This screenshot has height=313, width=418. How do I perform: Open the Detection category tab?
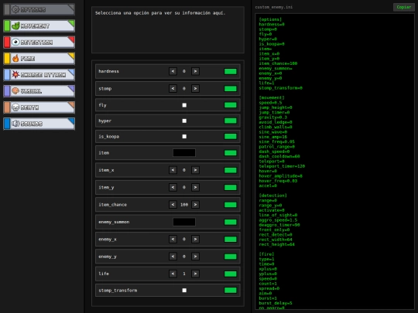39,42
